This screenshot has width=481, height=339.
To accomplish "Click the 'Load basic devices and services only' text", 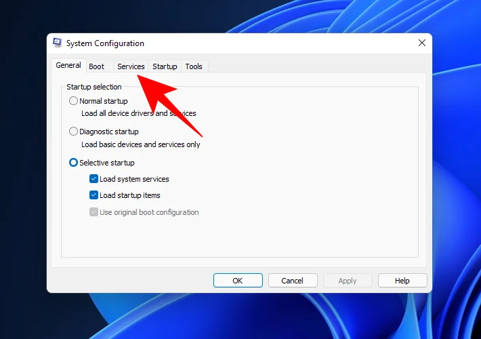I will tap(140, 144).
